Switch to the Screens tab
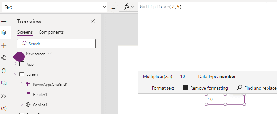The height and width of the screenshot is (114, 277). [x=25, y=32]
